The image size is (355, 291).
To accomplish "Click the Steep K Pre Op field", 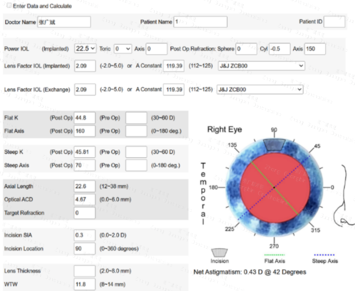I will [136, 152].
